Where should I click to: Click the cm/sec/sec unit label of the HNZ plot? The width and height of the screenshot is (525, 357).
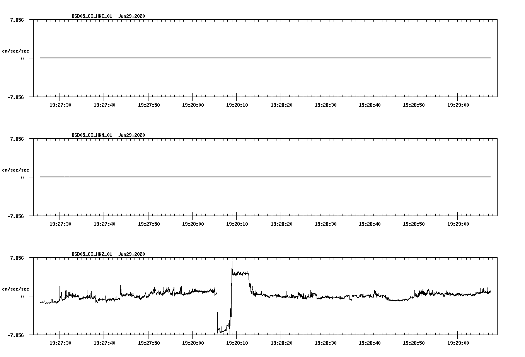click(x=15, y=289)
